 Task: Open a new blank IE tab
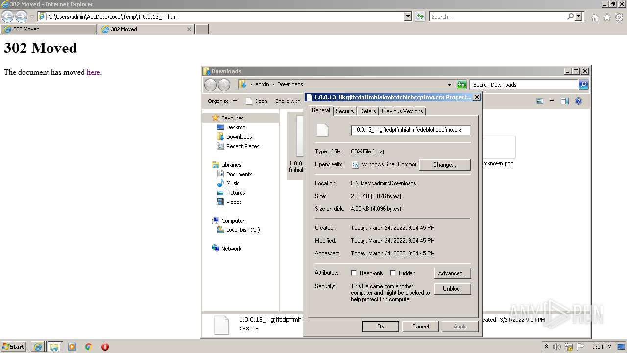click(202, 29)
